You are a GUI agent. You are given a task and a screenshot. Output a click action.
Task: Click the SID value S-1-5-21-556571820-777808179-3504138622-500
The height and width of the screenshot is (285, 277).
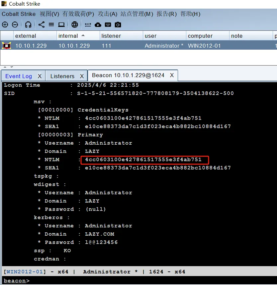pos(155,93)
